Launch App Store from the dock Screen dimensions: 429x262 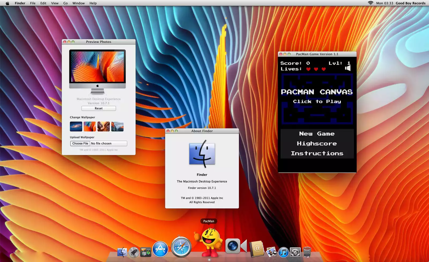click(160, 249)
